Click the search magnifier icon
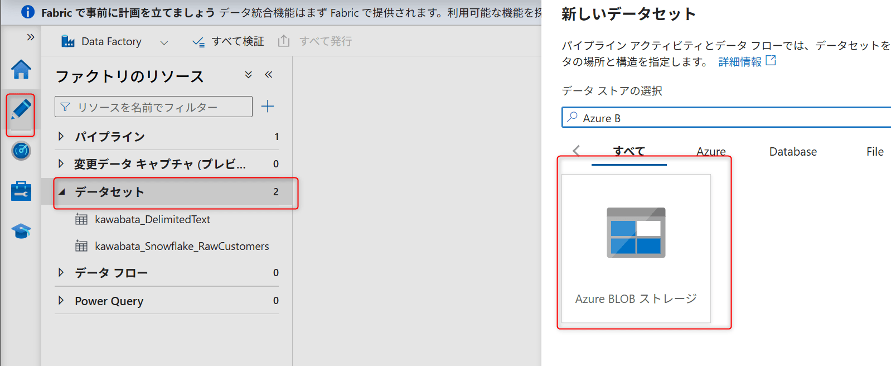 (572, 117)
